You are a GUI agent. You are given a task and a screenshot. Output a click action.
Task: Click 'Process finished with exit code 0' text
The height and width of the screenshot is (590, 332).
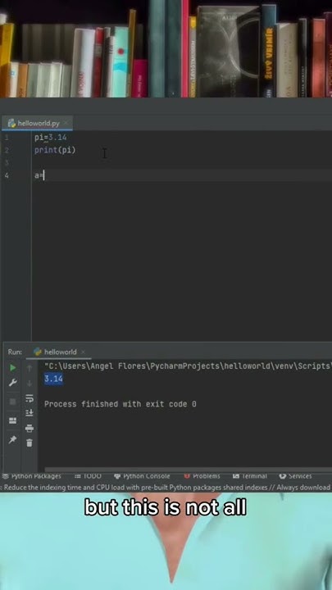click(120, 404)
